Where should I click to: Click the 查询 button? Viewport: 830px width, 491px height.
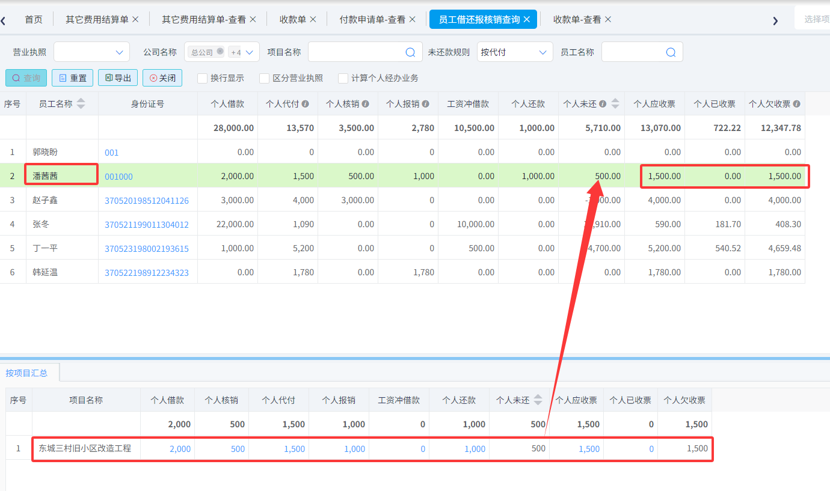(x=26, y=78)
